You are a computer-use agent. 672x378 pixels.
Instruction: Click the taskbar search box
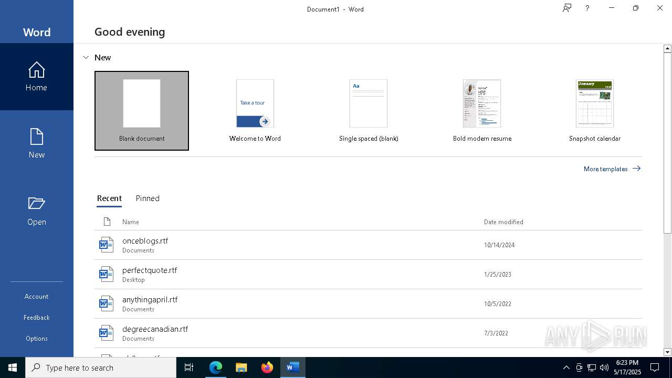pos(101,367)
